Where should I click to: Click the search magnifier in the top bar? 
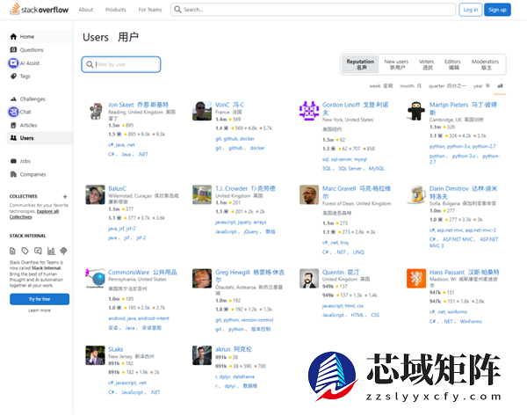click(x=177, y=10)
